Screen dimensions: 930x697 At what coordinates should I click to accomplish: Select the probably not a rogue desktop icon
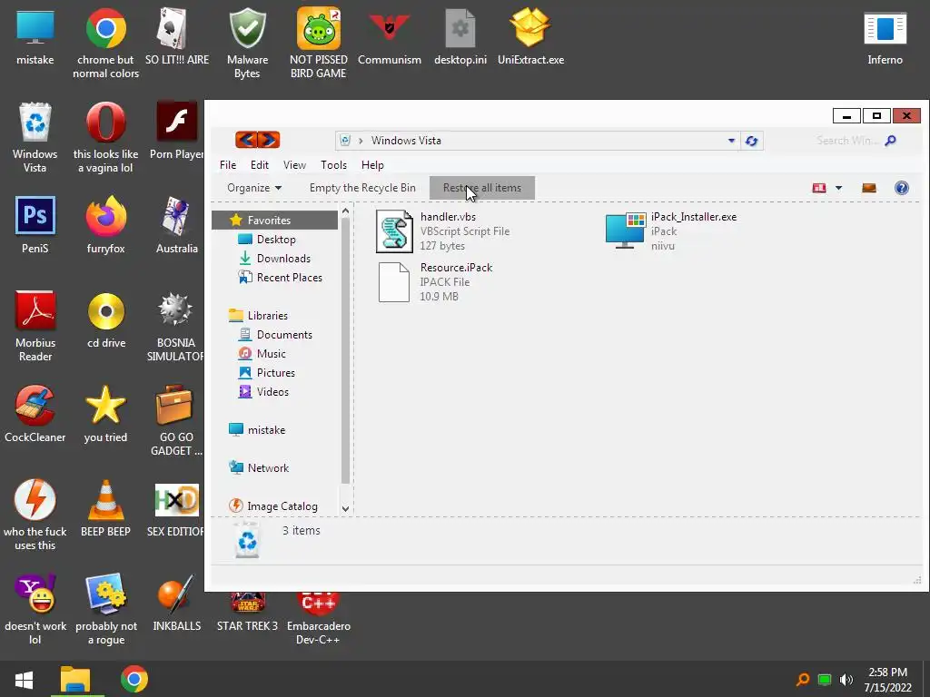tap(106, 608)
